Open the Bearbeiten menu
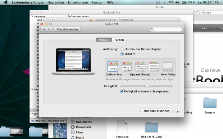 [x=56, y=3]
